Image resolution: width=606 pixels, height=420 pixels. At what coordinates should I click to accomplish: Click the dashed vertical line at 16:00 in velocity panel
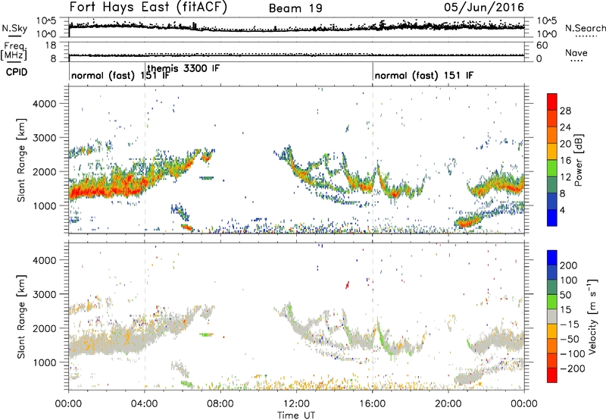(373, 316)
